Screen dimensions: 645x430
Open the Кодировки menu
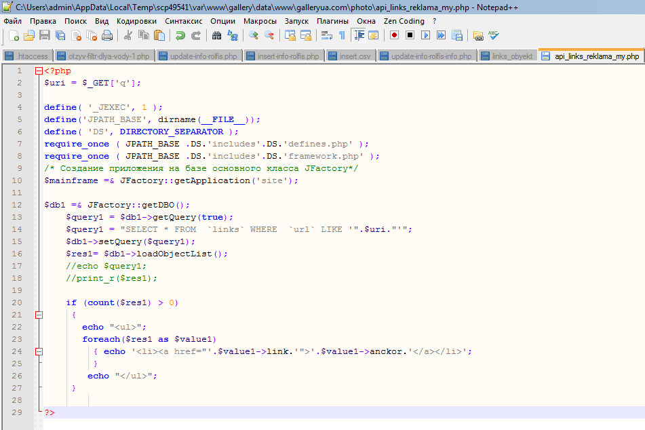(x=136, y=21)
